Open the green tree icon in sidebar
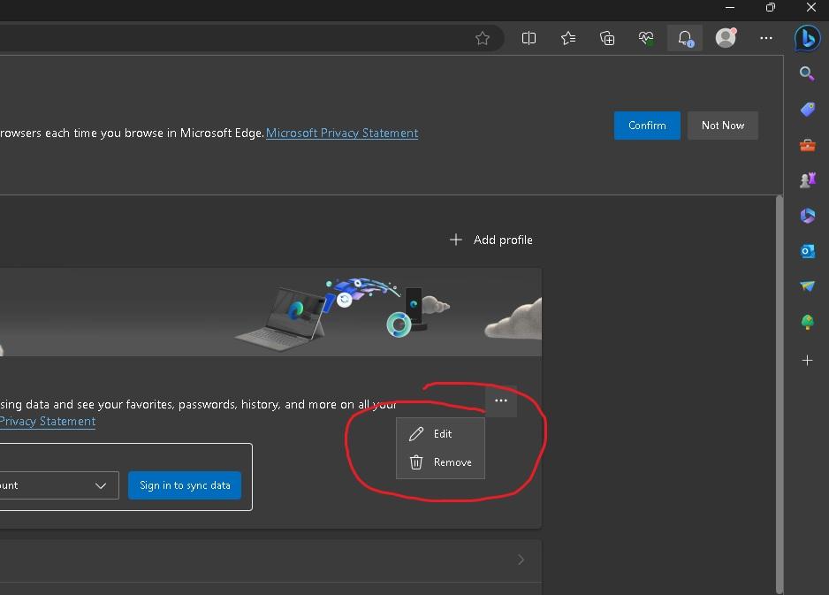The width and height of the screenshot is (829, 595). [x=807, y=322]
